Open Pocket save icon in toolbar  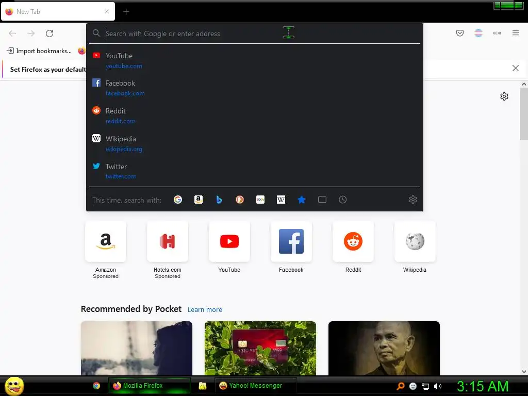(x=460, y=33)
